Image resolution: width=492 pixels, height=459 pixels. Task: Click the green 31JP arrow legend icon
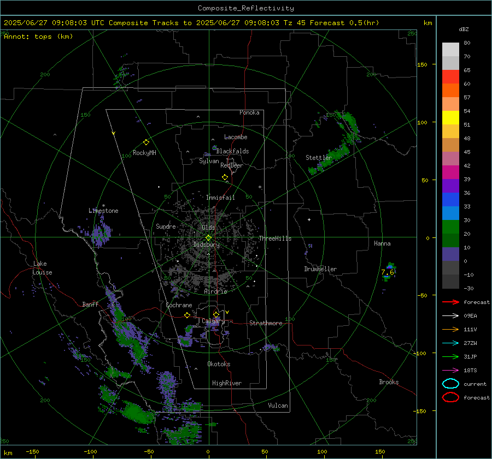(x=450, y=356)
